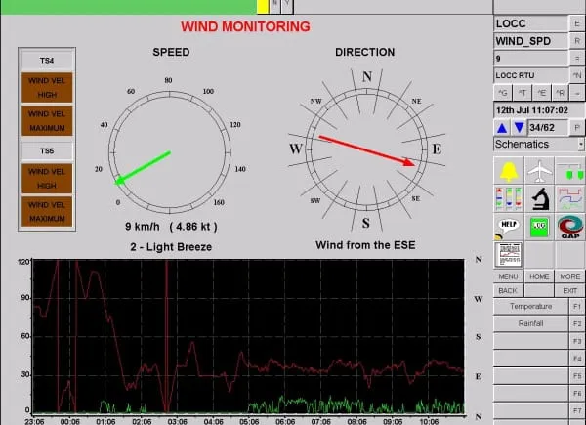Open the trend graph lines icon

click(570, 199)
